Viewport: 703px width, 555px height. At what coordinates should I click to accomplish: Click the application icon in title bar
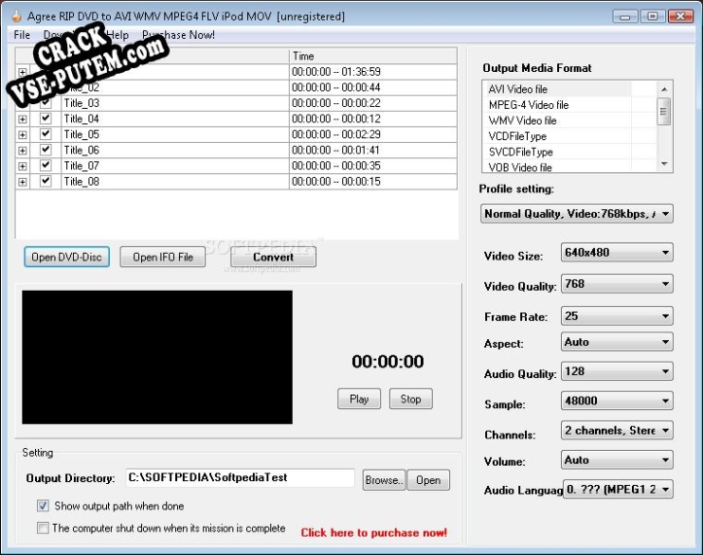[x=17, y=17]
